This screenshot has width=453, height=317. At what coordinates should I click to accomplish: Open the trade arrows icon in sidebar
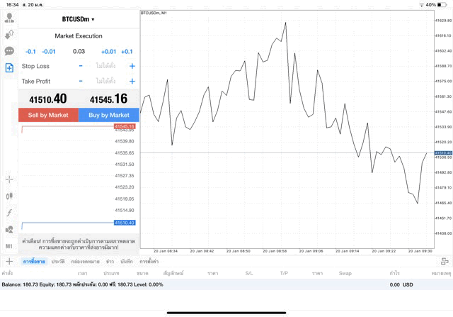pos(9,35)
